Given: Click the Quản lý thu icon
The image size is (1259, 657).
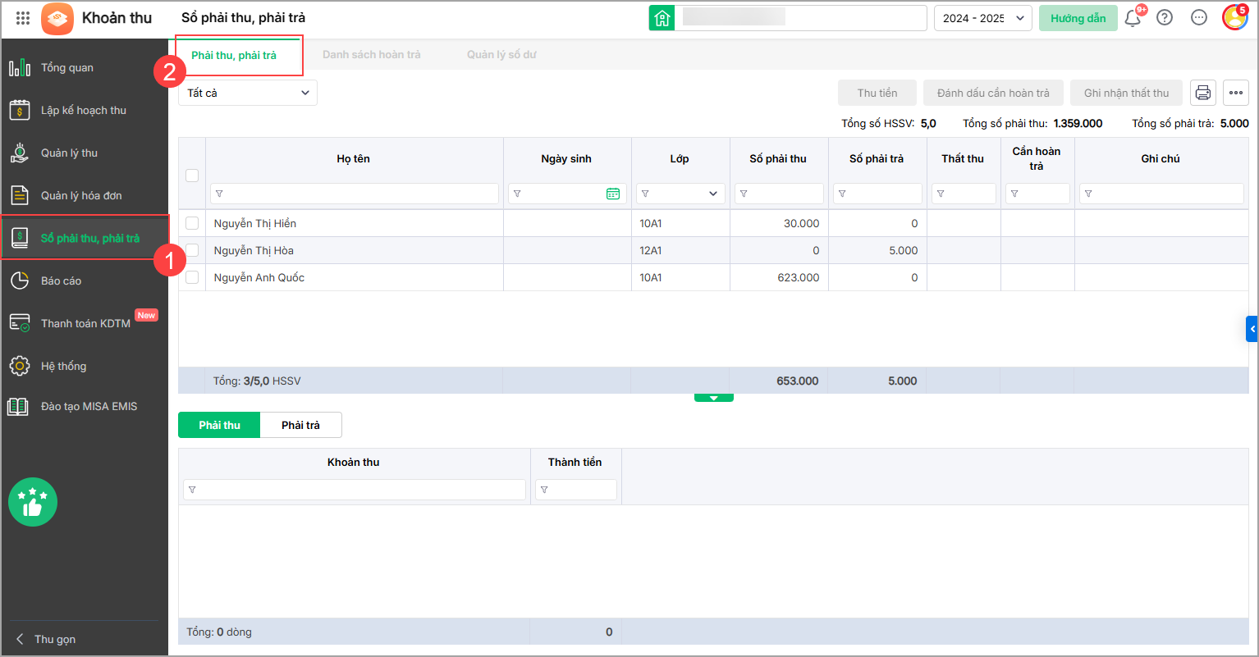Looking at the screenshot, I should coord(20,153).
